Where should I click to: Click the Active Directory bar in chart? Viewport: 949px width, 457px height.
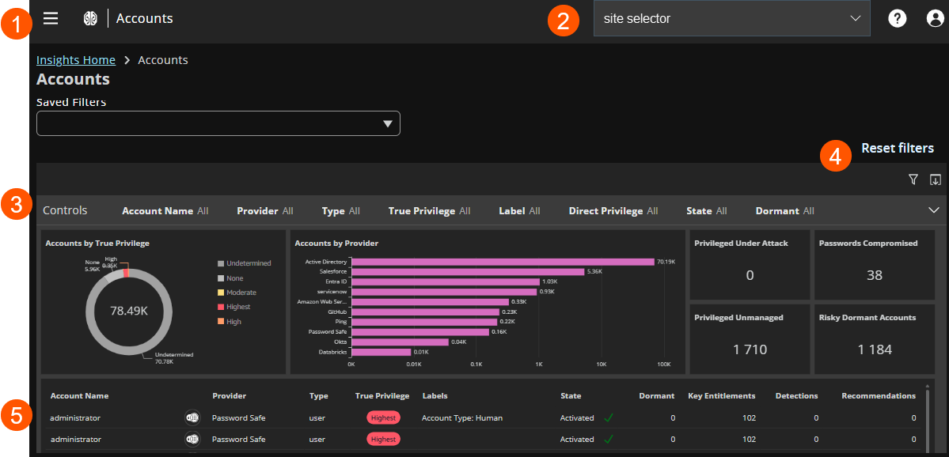click(503, 261)
